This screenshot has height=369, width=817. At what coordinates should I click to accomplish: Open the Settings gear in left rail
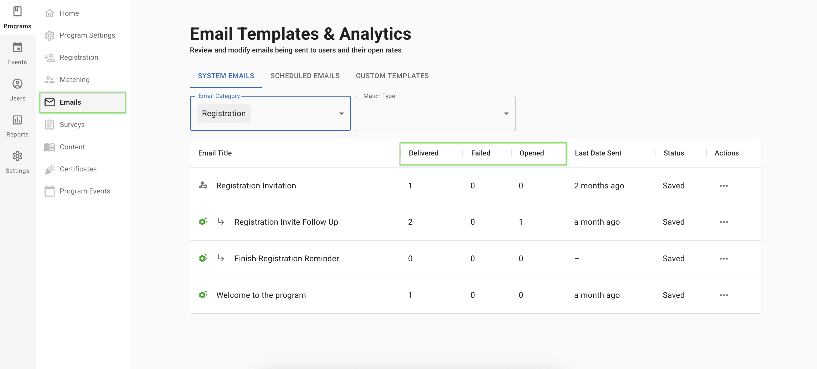tap(17, 156)
